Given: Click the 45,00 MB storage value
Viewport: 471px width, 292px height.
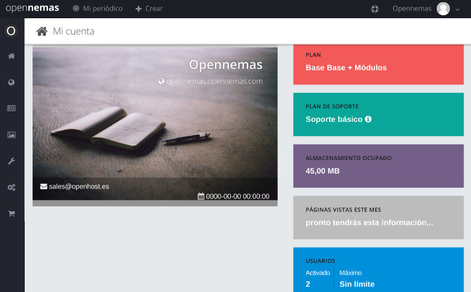Looking at the screenshot, I should (323, 171).
